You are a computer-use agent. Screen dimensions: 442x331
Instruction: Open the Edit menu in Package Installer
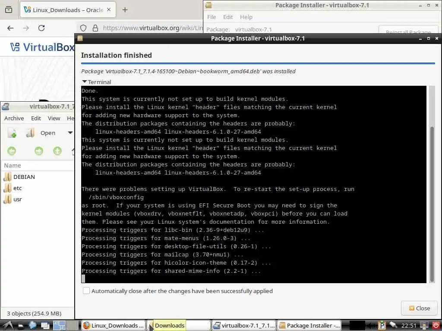point(228,17)
